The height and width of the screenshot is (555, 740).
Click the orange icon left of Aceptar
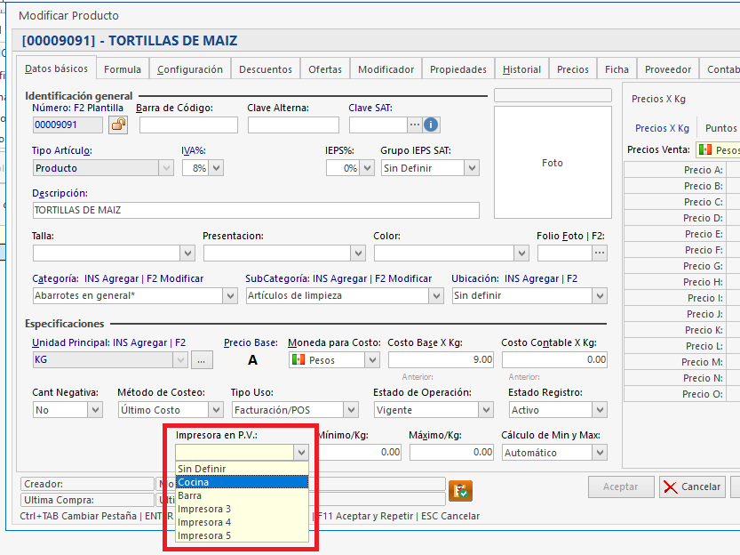click(460, 489)
